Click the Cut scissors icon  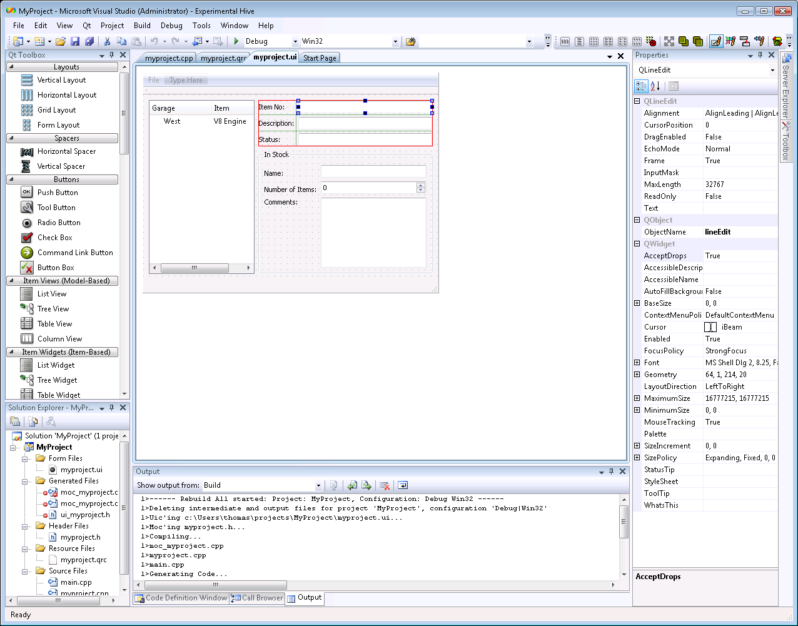107,41
